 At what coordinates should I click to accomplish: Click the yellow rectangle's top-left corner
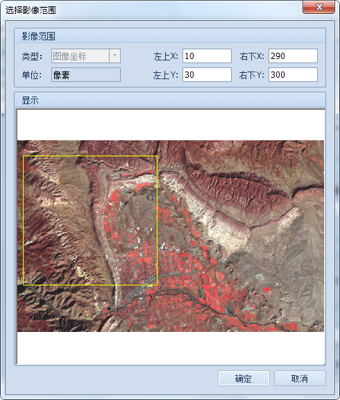23,156
